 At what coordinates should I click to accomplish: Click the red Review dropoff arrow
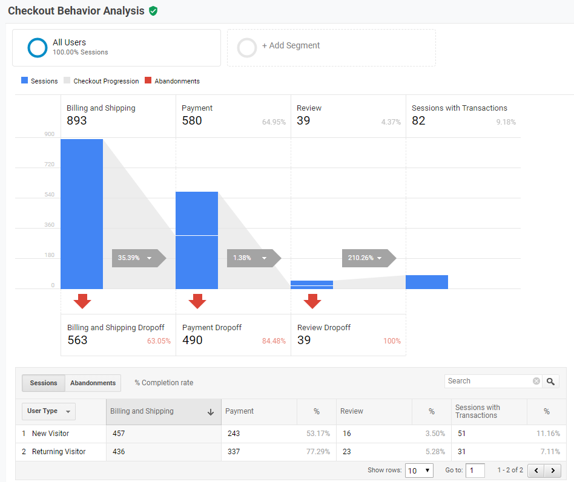click(312, 301)
